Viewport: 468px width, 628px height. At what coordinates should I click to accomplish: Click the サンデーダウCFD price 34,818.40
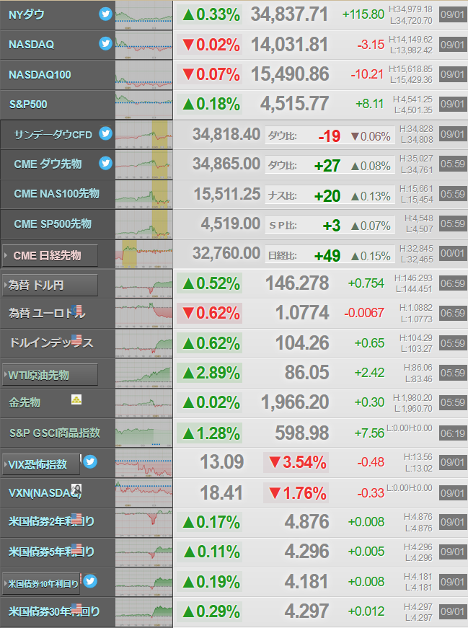(x=226, y=135)
